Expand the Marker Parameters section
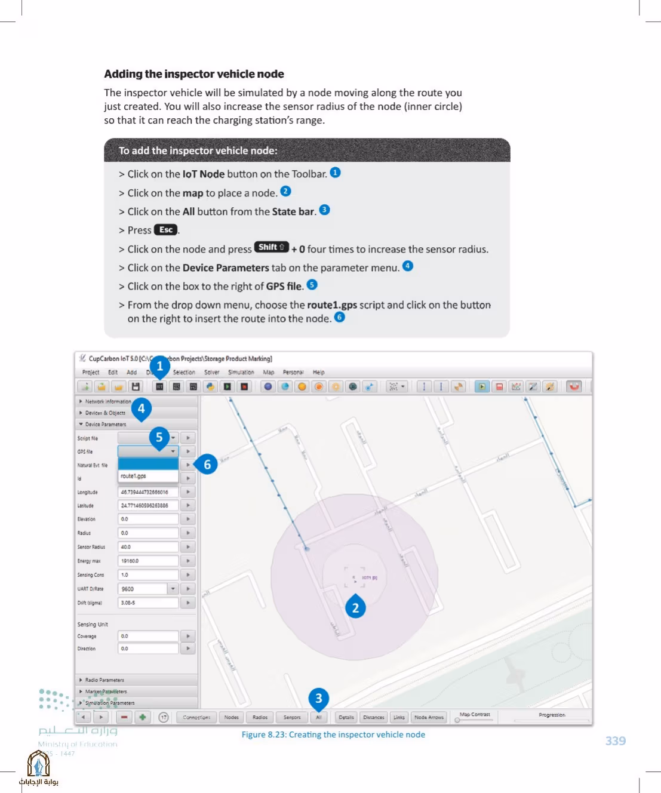Screen dimensions: 661x793 [137, 691]
